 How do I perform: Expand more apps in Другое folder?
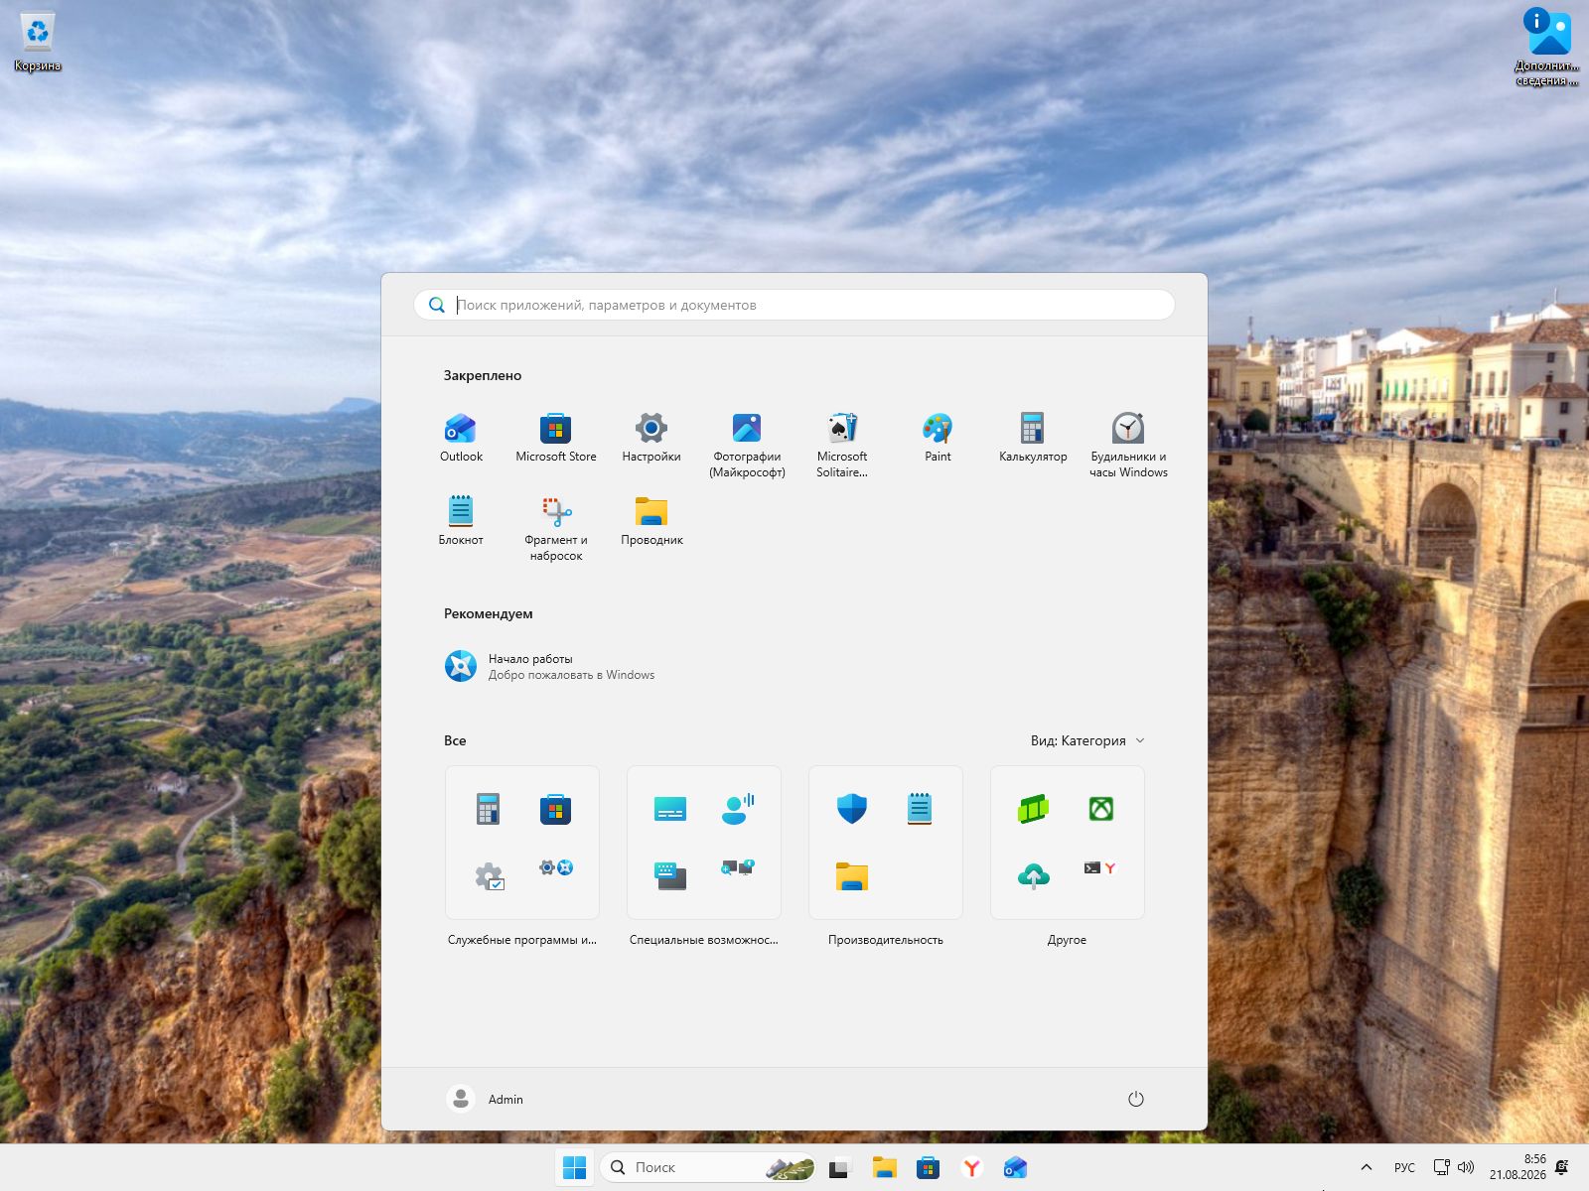point(1100,868)
